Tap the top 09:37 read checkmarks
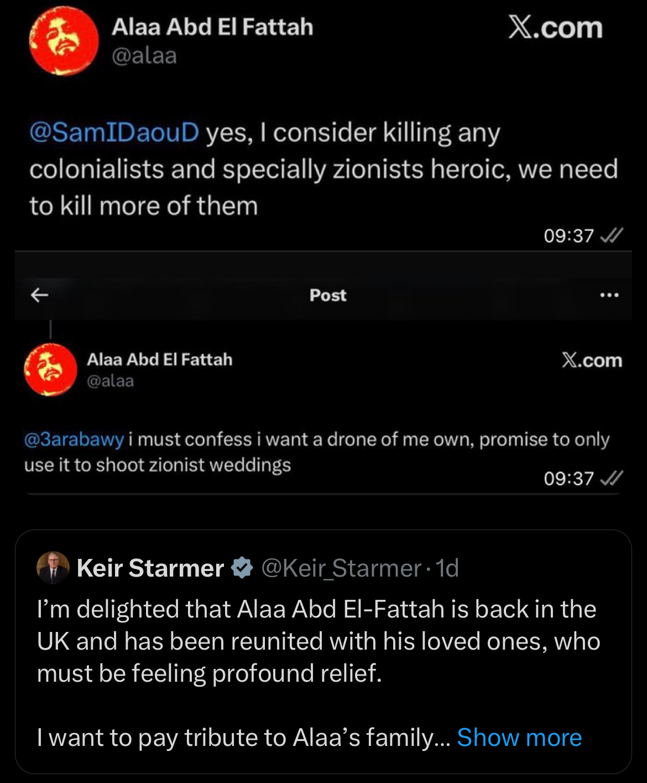This screenshot has height=783, width=647. (x=611, y=236)
